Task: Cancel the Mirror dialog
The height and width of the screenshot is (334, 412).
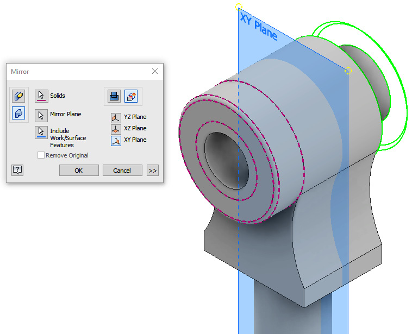Action: (x=122, y=171)
